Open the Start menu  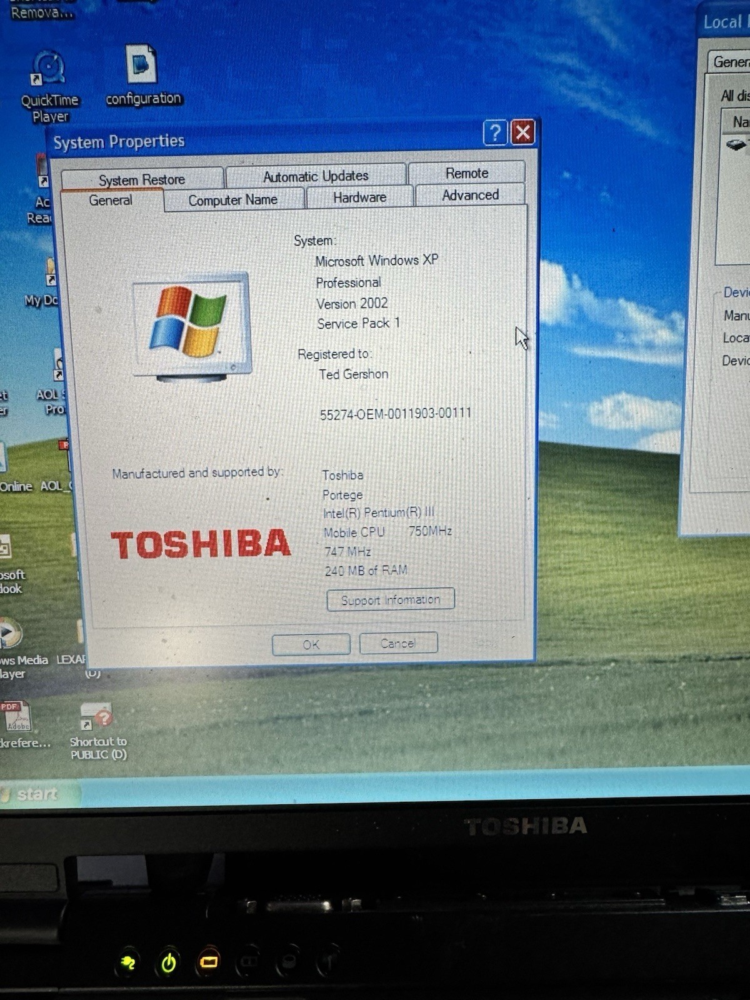(x=37, y=794)
